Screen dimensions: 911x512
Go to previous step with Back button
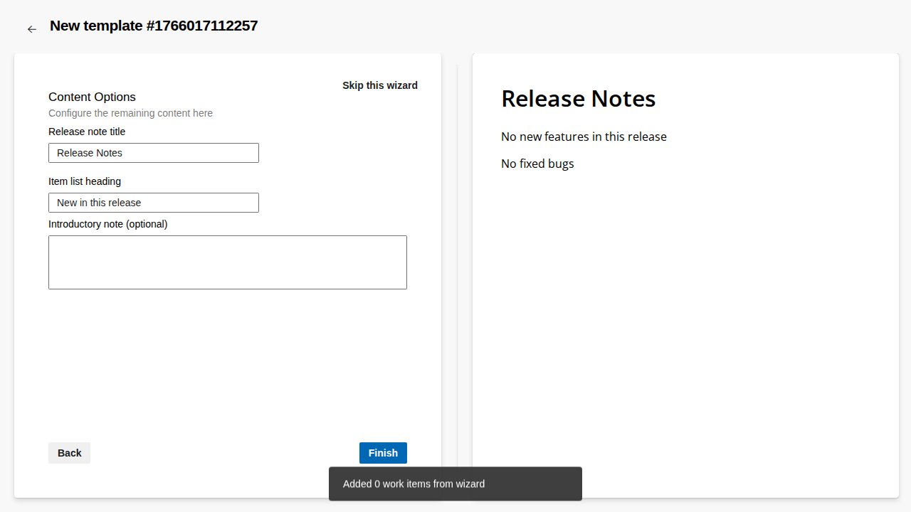[69, 453]
